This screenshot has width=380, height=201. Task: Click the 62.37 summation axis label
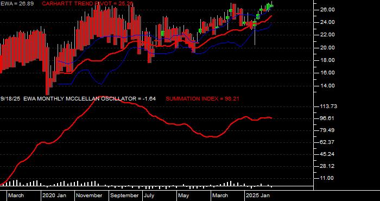coord(328,142)
